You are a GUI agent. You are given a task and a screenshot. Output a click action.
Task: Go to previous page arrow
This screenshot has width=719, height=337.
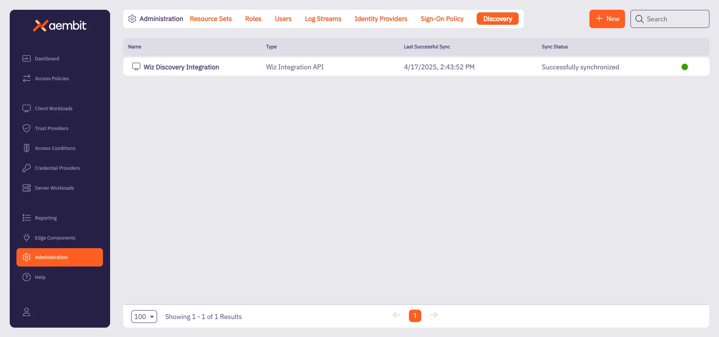397,315
